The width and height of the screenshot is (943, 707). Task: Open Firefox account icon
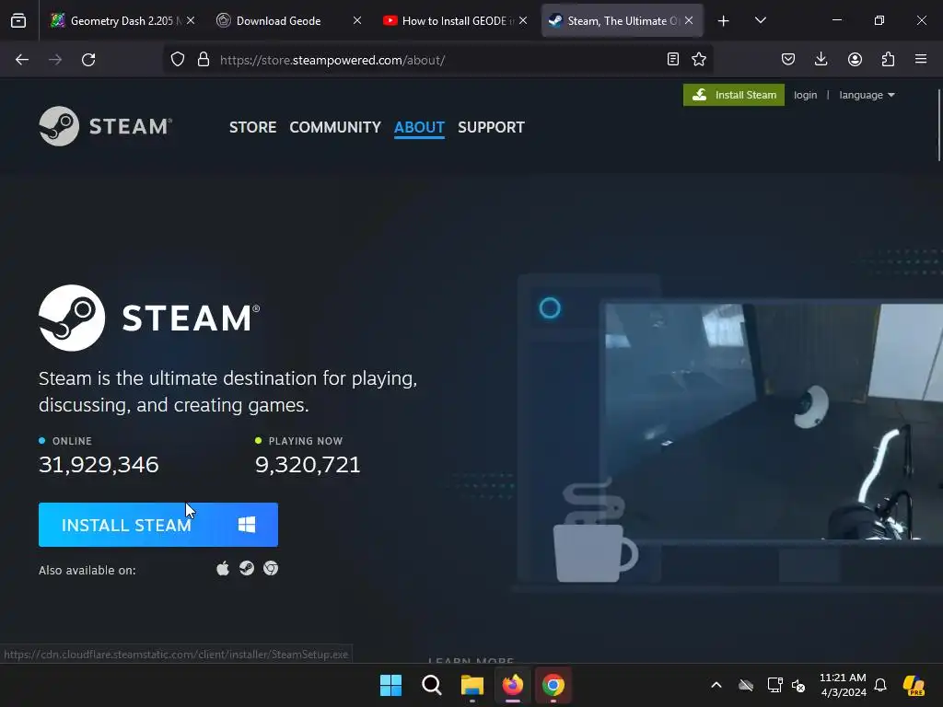[855, 59]
